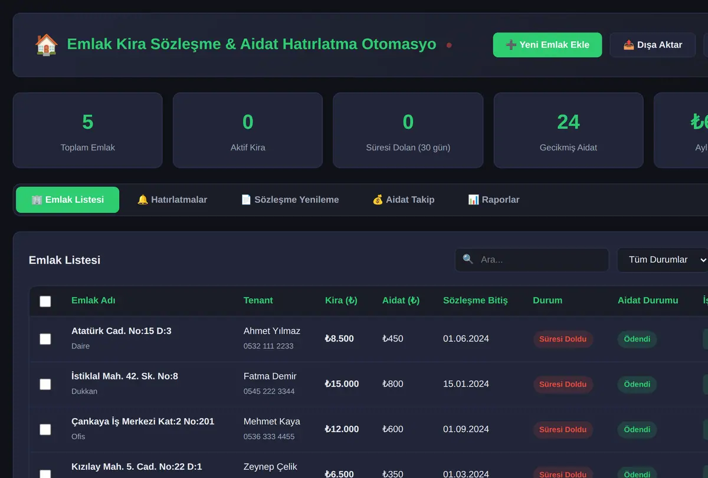Click the Süresi Doldu badge for Ahmet Yılmaz
The height and width of the screenshot is (478, 708).
click(x=563, y=339)
